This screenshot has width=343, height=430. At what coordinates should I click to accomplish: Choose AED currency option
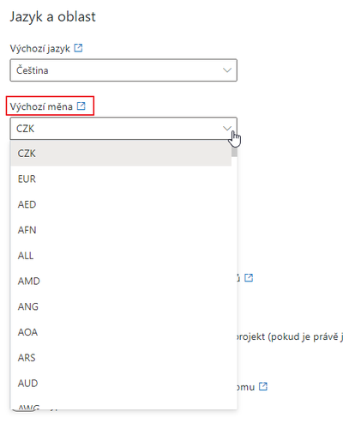[121, 204]
